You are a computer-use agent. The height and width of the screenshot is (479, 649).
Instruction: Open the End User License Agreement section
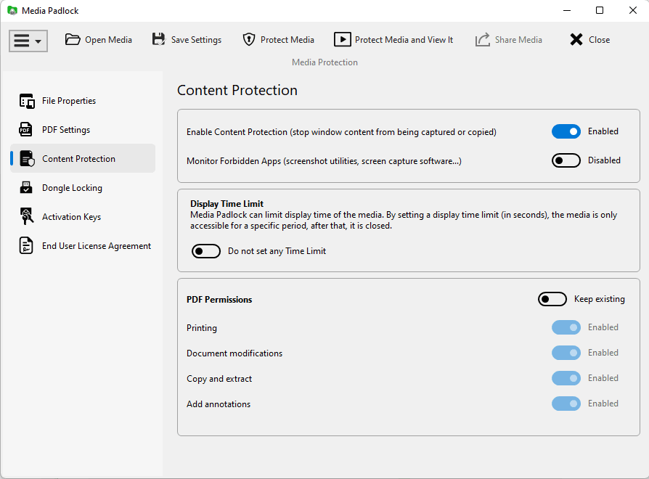coord(96,246)
